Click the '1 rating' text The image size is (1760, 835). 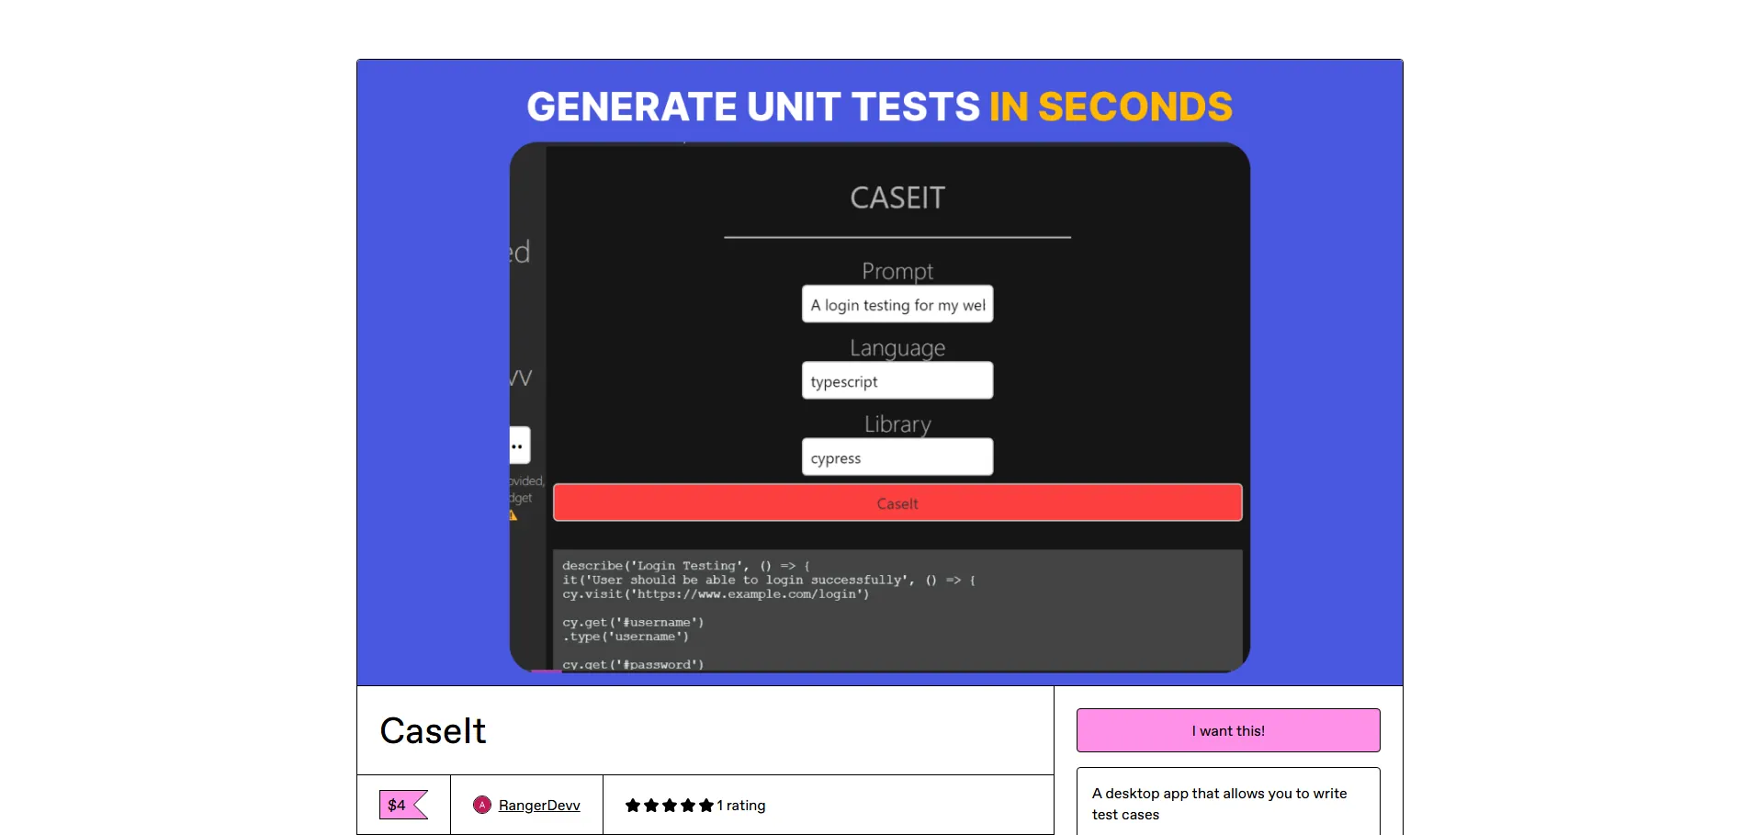pyautogui.click(x=741, y=806)
